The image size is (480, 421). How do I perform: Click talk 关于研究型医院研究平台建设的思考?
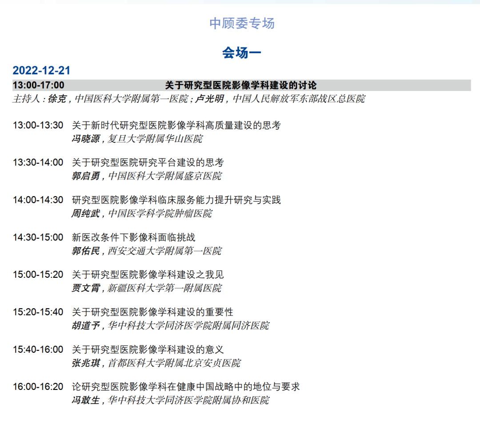[x=148, y=162]
